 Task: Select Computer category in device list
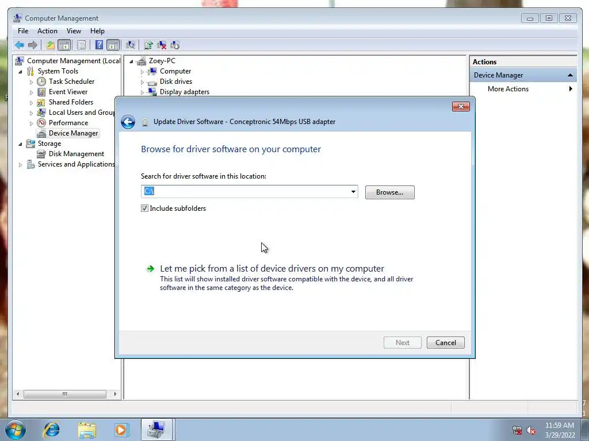coord(175,71)
